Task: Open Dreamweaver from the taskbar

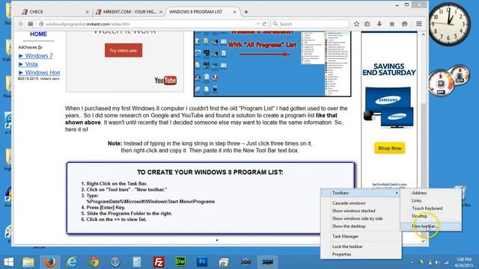Action: (x=180, y=262)
